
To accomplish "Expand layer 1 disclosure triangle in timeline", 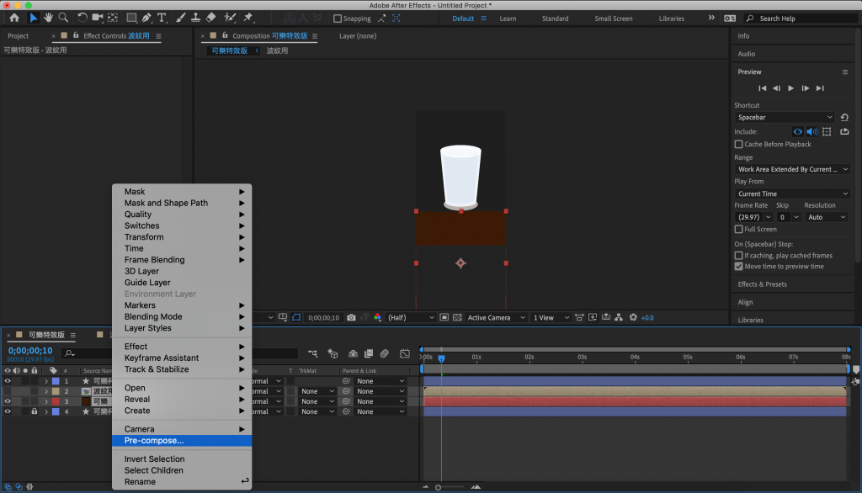I will 46,381.
